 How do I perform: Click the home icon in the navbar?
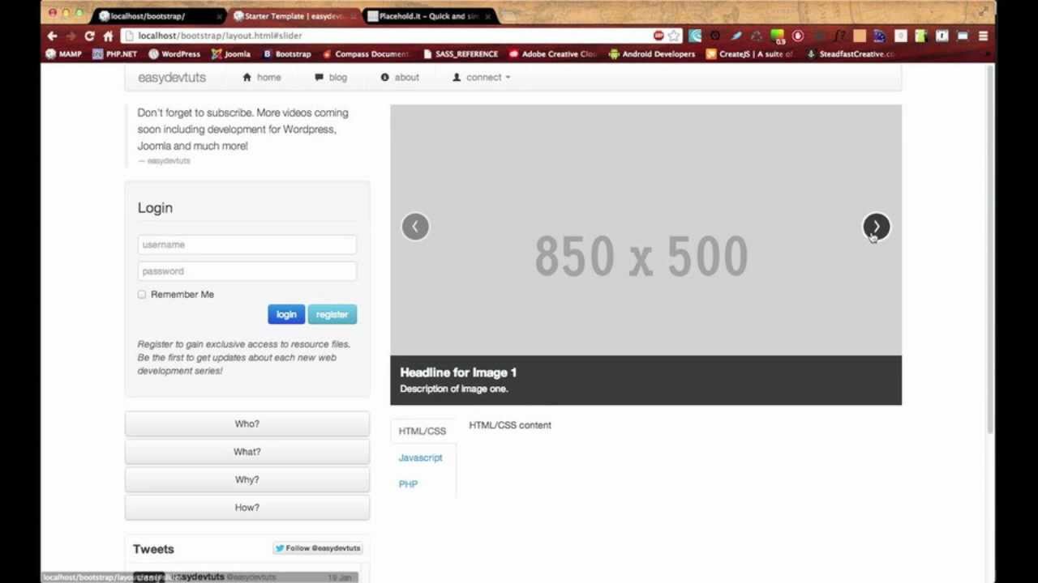pyautogui.click(x=247, y=77)
